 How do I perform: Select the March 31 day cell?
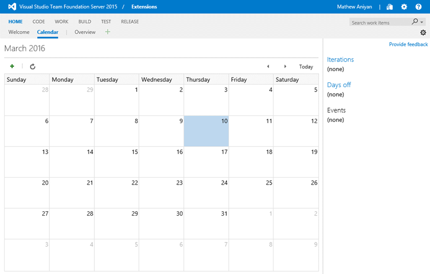tap(206, 224)
